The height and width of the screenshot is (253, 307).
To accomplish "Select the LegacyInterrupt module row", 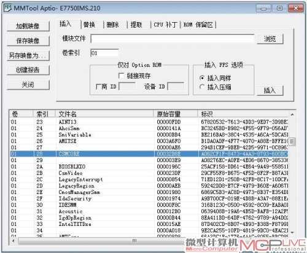I will click(149, 179).
